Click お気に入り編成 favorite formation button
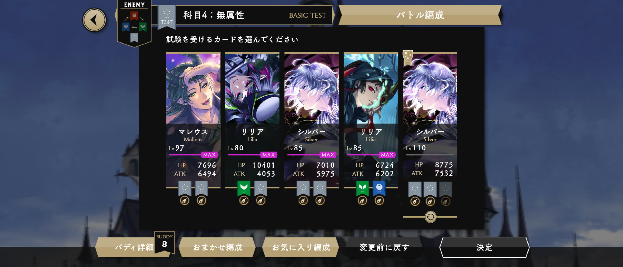The image size is (623, 267). [301, 247]
